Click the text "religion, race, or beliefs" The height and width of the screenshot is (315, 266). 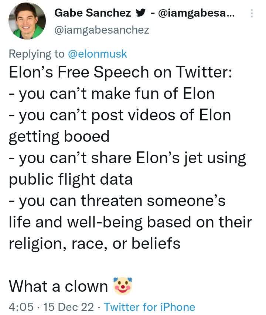pos(94,244)
